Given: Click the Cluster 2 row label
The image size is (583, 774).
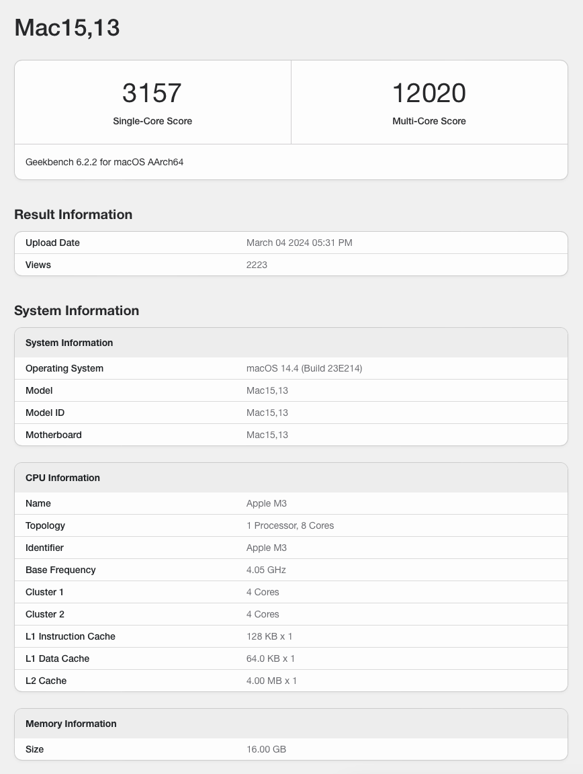Looking at the screenshot, I should pyautogui.click(x=44, y=614).
